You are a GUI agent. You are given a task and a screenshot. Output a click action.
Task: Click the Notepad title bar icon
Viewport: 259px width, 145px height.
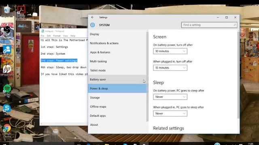tap(42, 31)
